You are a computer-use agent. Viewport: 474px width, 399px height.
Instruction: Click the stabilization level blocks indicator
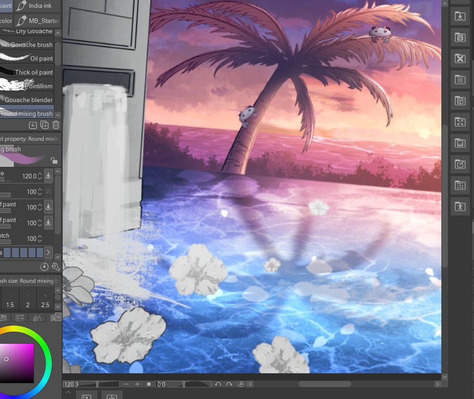click(23, 252)
